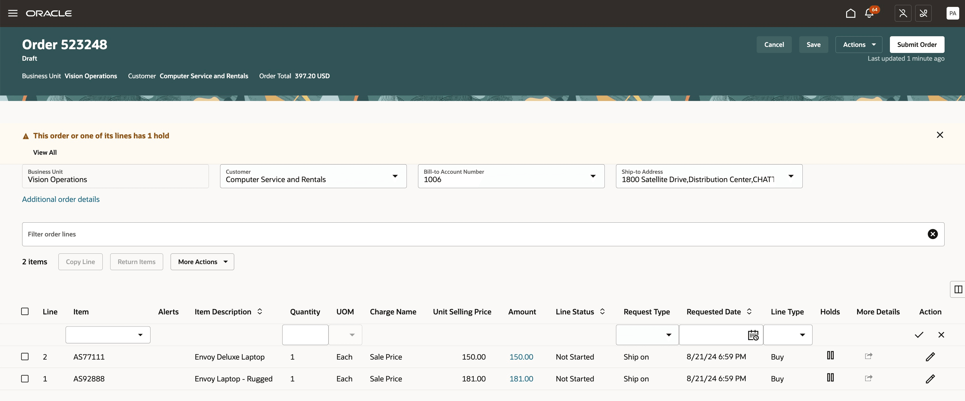Click View All holds link
965x401 pixels.
click(x=45, y=152)
